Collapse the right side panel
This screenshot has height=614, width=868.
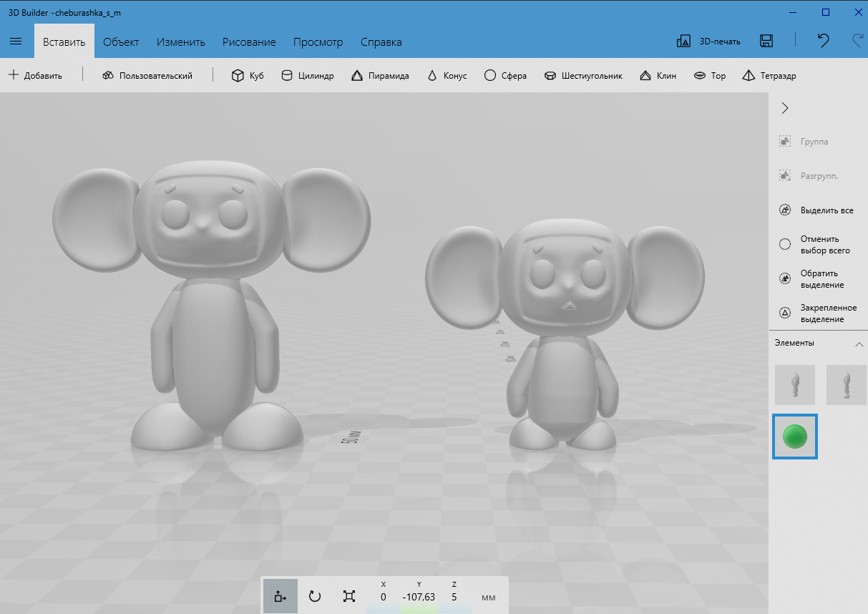tap(785, 108)
